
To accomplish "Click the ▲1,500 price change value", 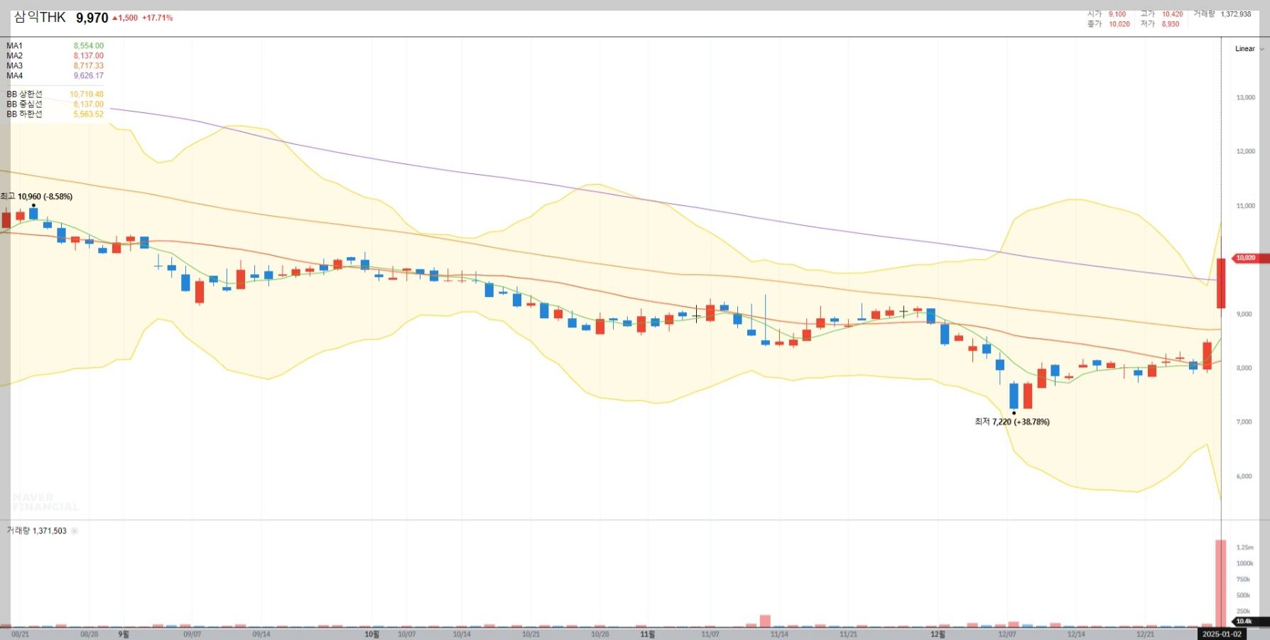I will (125, 18).
